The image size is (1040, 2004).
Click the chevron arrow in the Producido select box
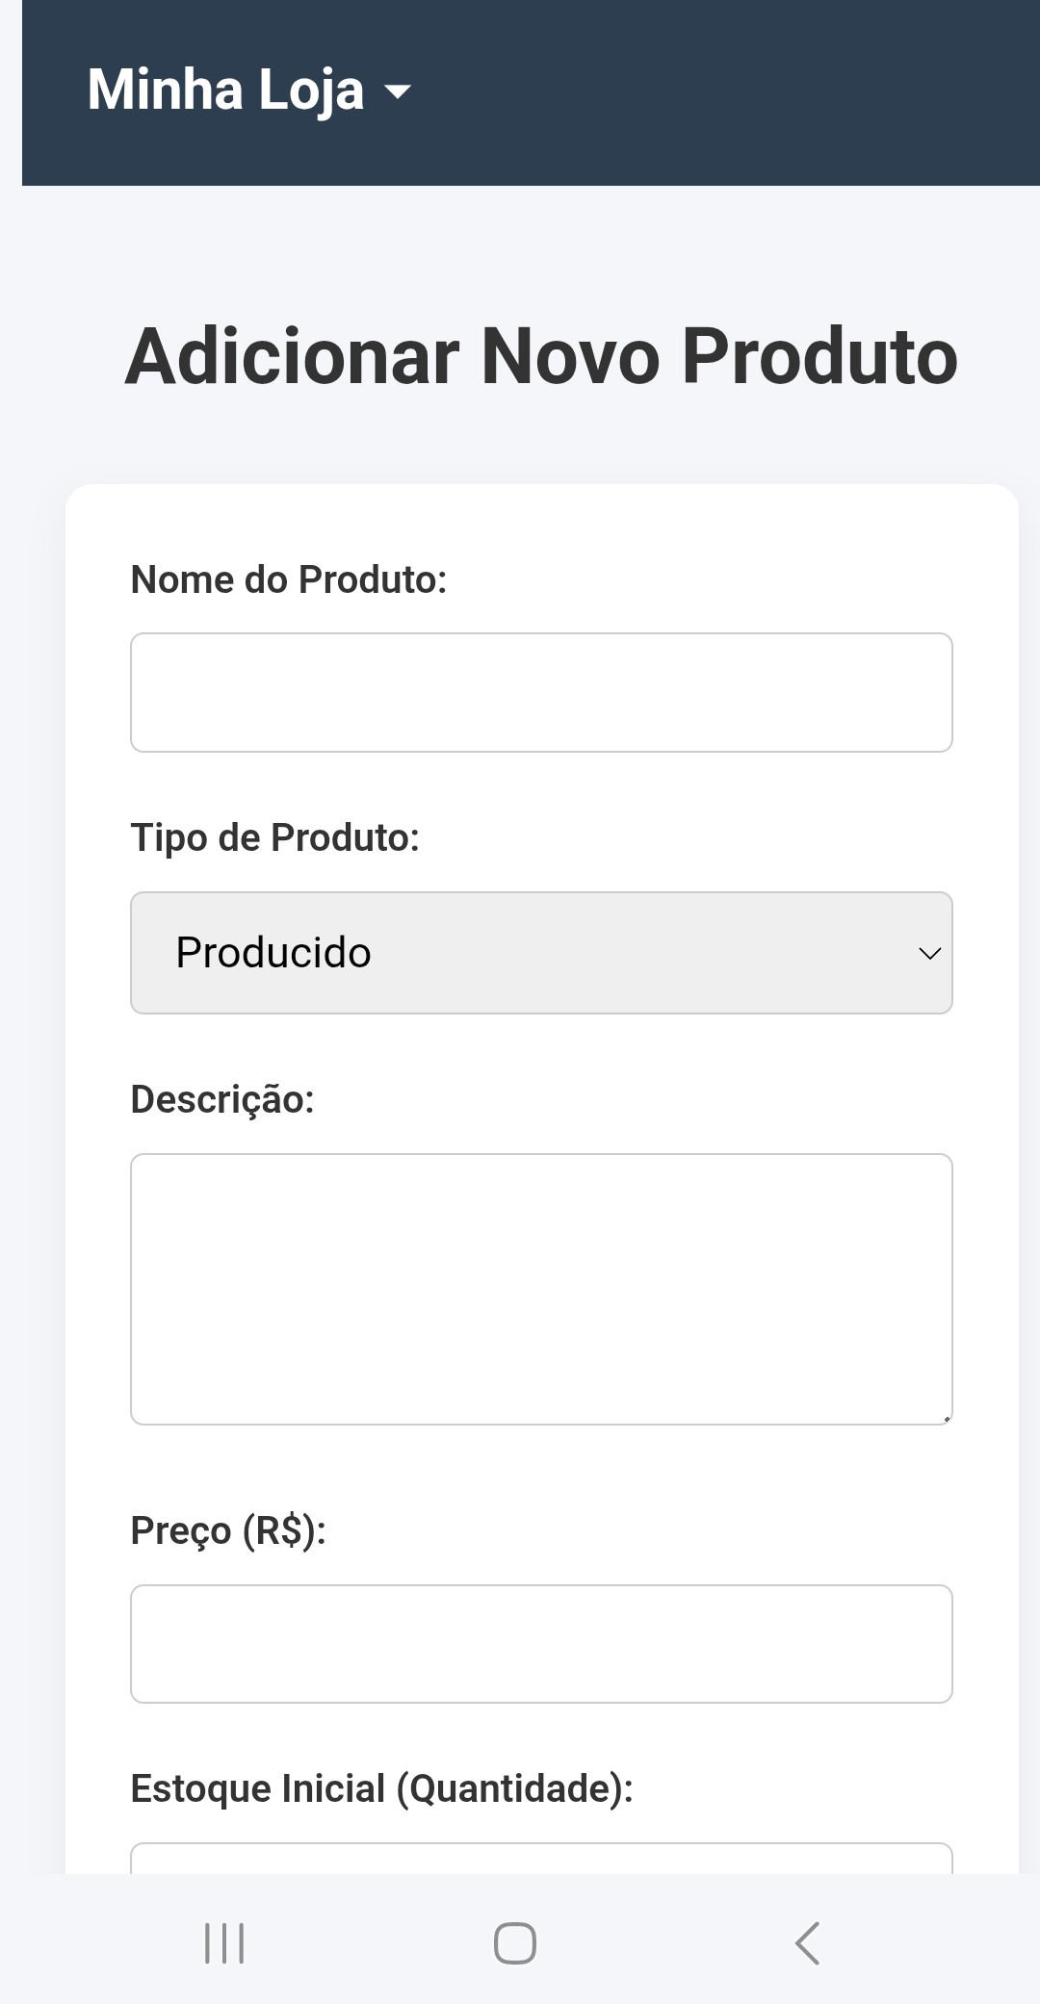pyautogui.click(x=929, y=954)
